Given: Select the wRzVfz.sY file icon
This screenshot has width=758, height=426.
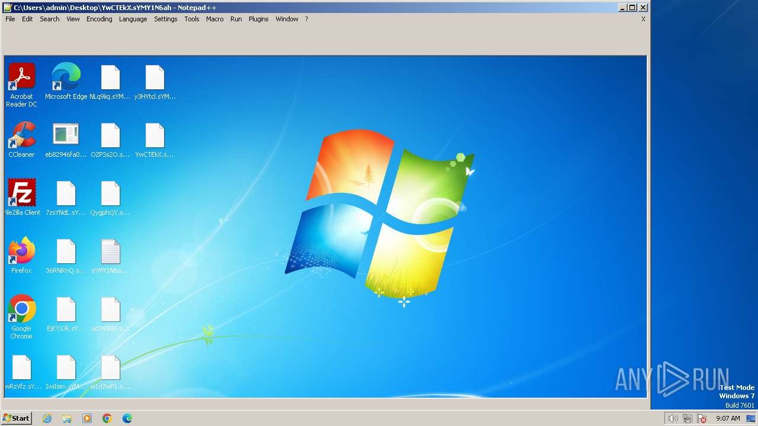Looking at the screenshot, I should pos(21,372).
